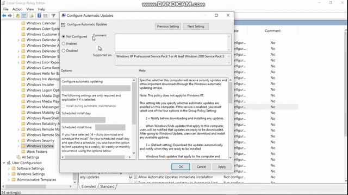Click the Next Setting button
The height and width of the screenshot is (195, 348).
pyautogui.click(x=196, y=27)
